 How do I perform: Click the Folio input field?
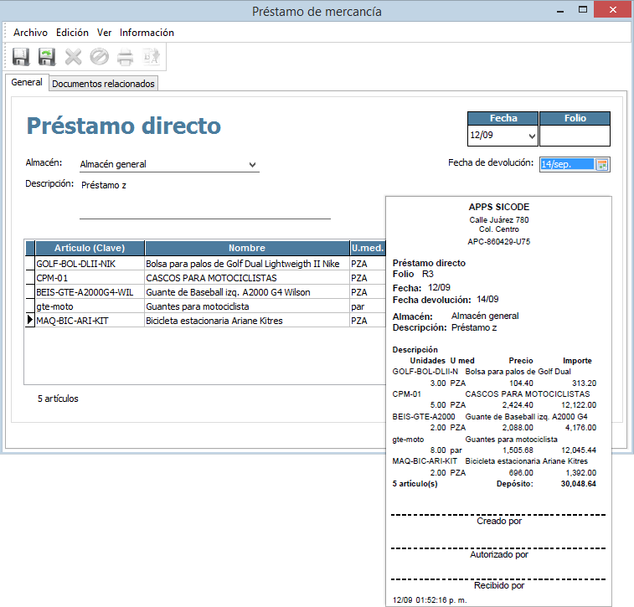pos(575,136)
